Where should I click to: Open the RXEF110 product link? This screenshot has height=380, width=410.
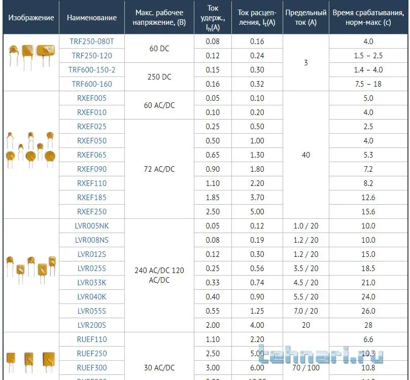pos(92,183)
